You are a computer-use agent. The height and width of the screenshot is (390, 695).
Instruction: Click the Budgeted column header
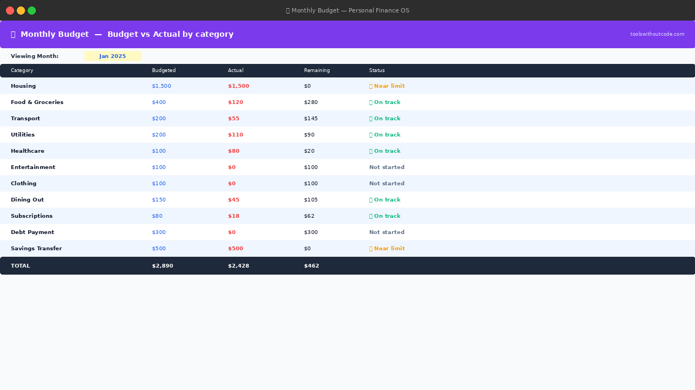(164, 70)
